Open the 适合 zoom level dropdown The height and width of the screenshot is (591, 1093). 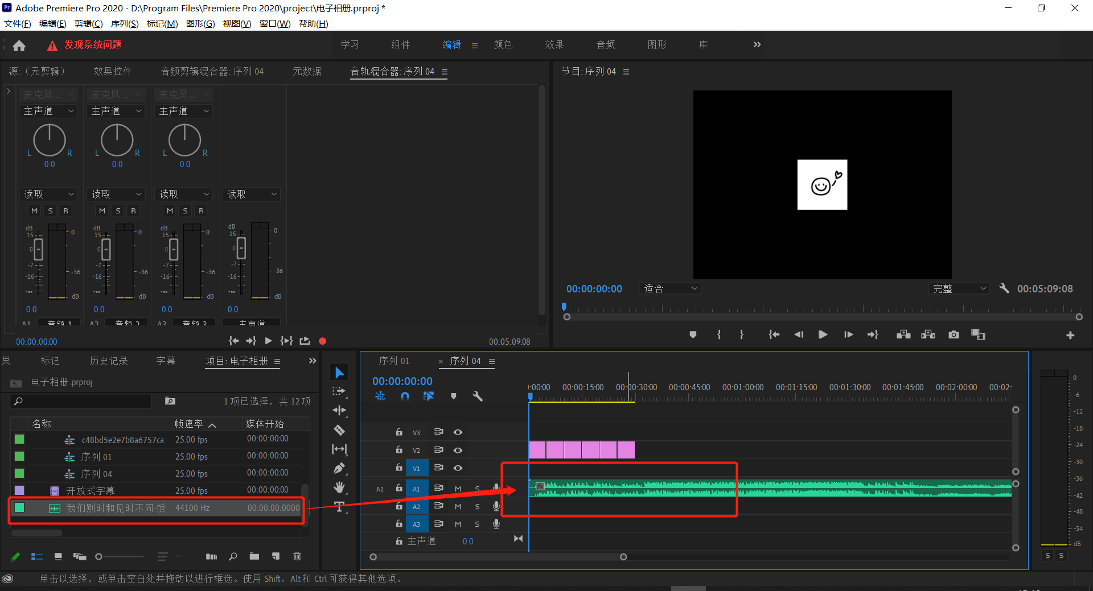tap(670, 289)
